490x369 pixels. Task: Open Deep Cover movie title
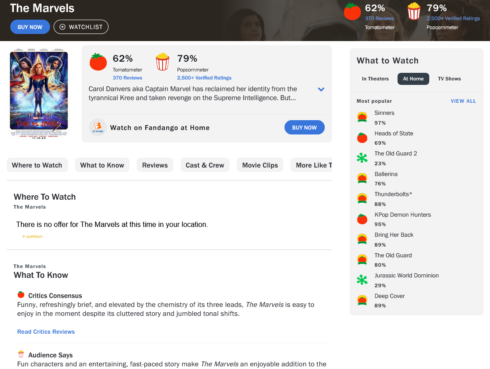389,296
